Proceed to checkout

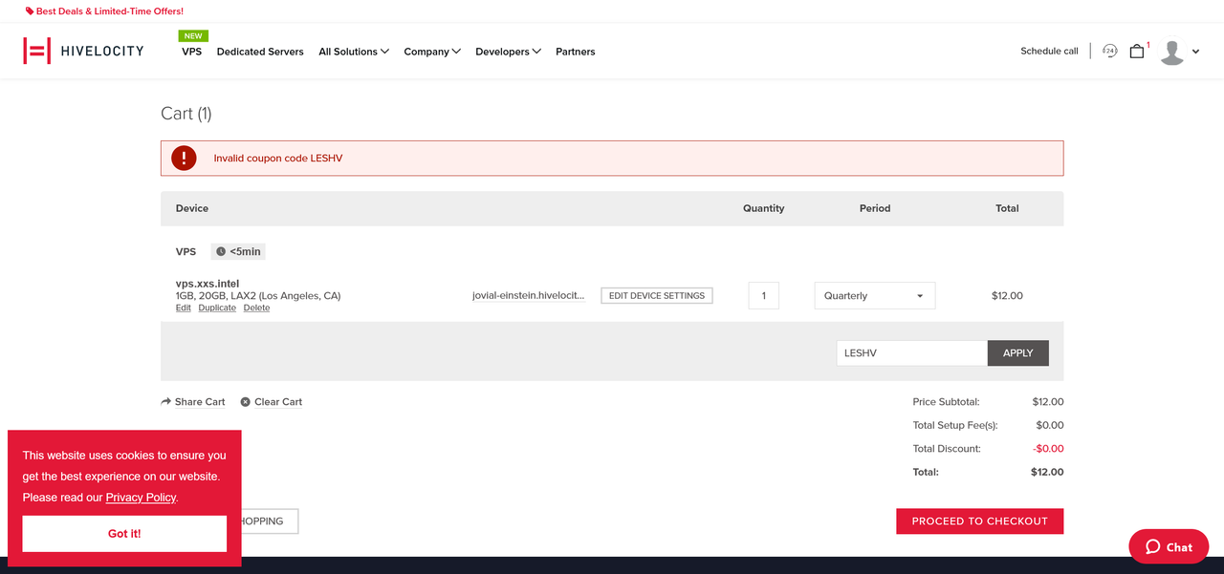(x=980, y=521)
